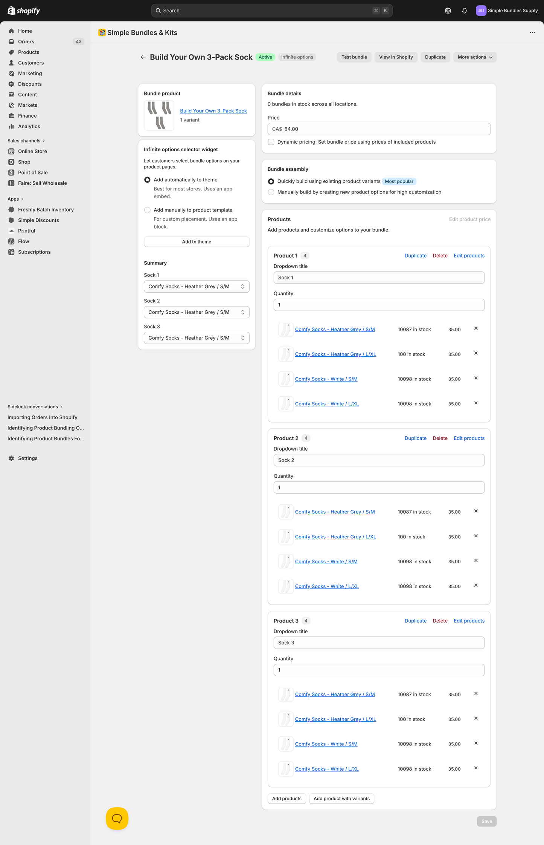The height and width of the screenshot is (845, 544).
Task: Click the Simple Bundles & Kits app icon
Action: (x=102, y=32)
